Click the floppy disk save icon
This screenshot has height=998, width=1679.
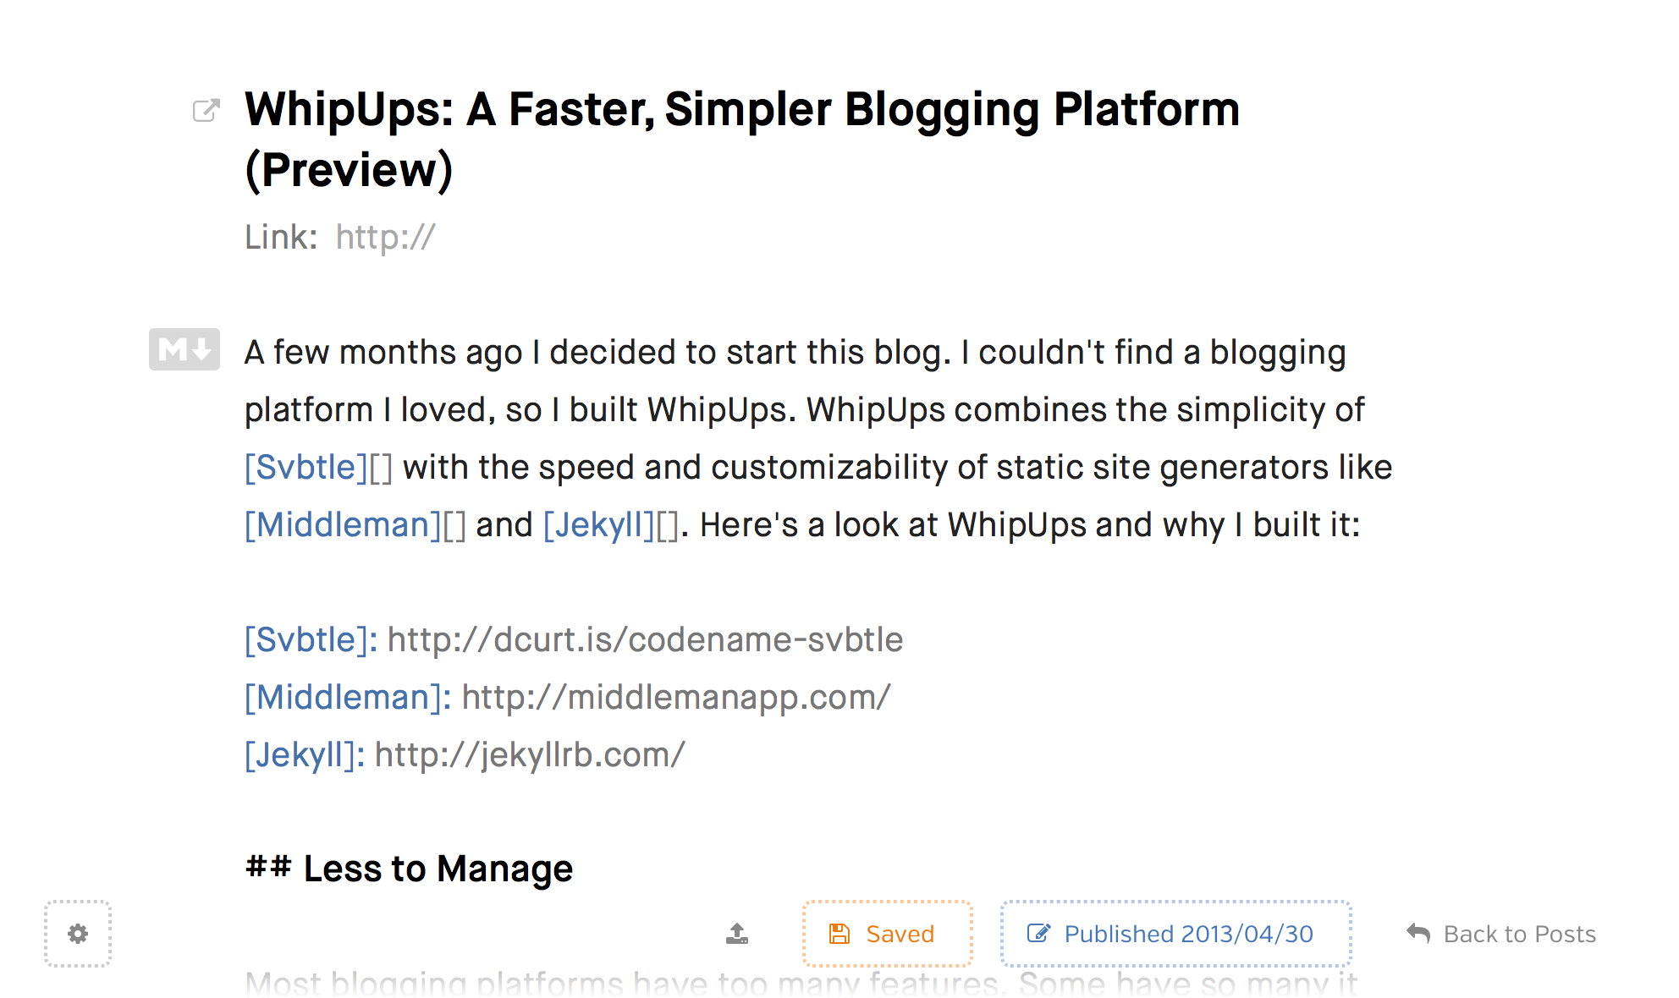pyautogui.click(x=839, y=934)
